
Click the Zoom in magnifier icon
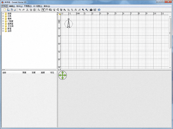[x=83, y=10]
